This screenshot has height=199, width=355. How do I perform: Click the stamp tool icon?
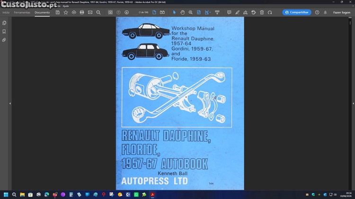(254, 12)
